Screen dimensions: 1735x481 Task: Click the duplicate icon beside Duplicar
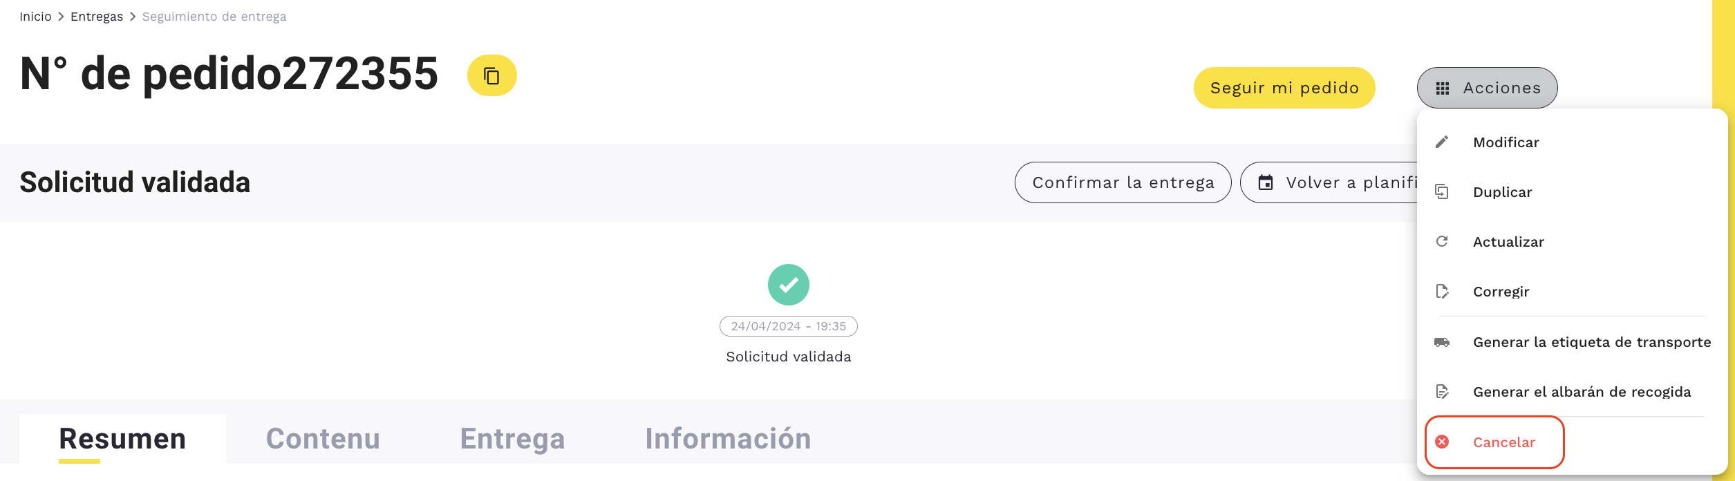pos(1442,192)
